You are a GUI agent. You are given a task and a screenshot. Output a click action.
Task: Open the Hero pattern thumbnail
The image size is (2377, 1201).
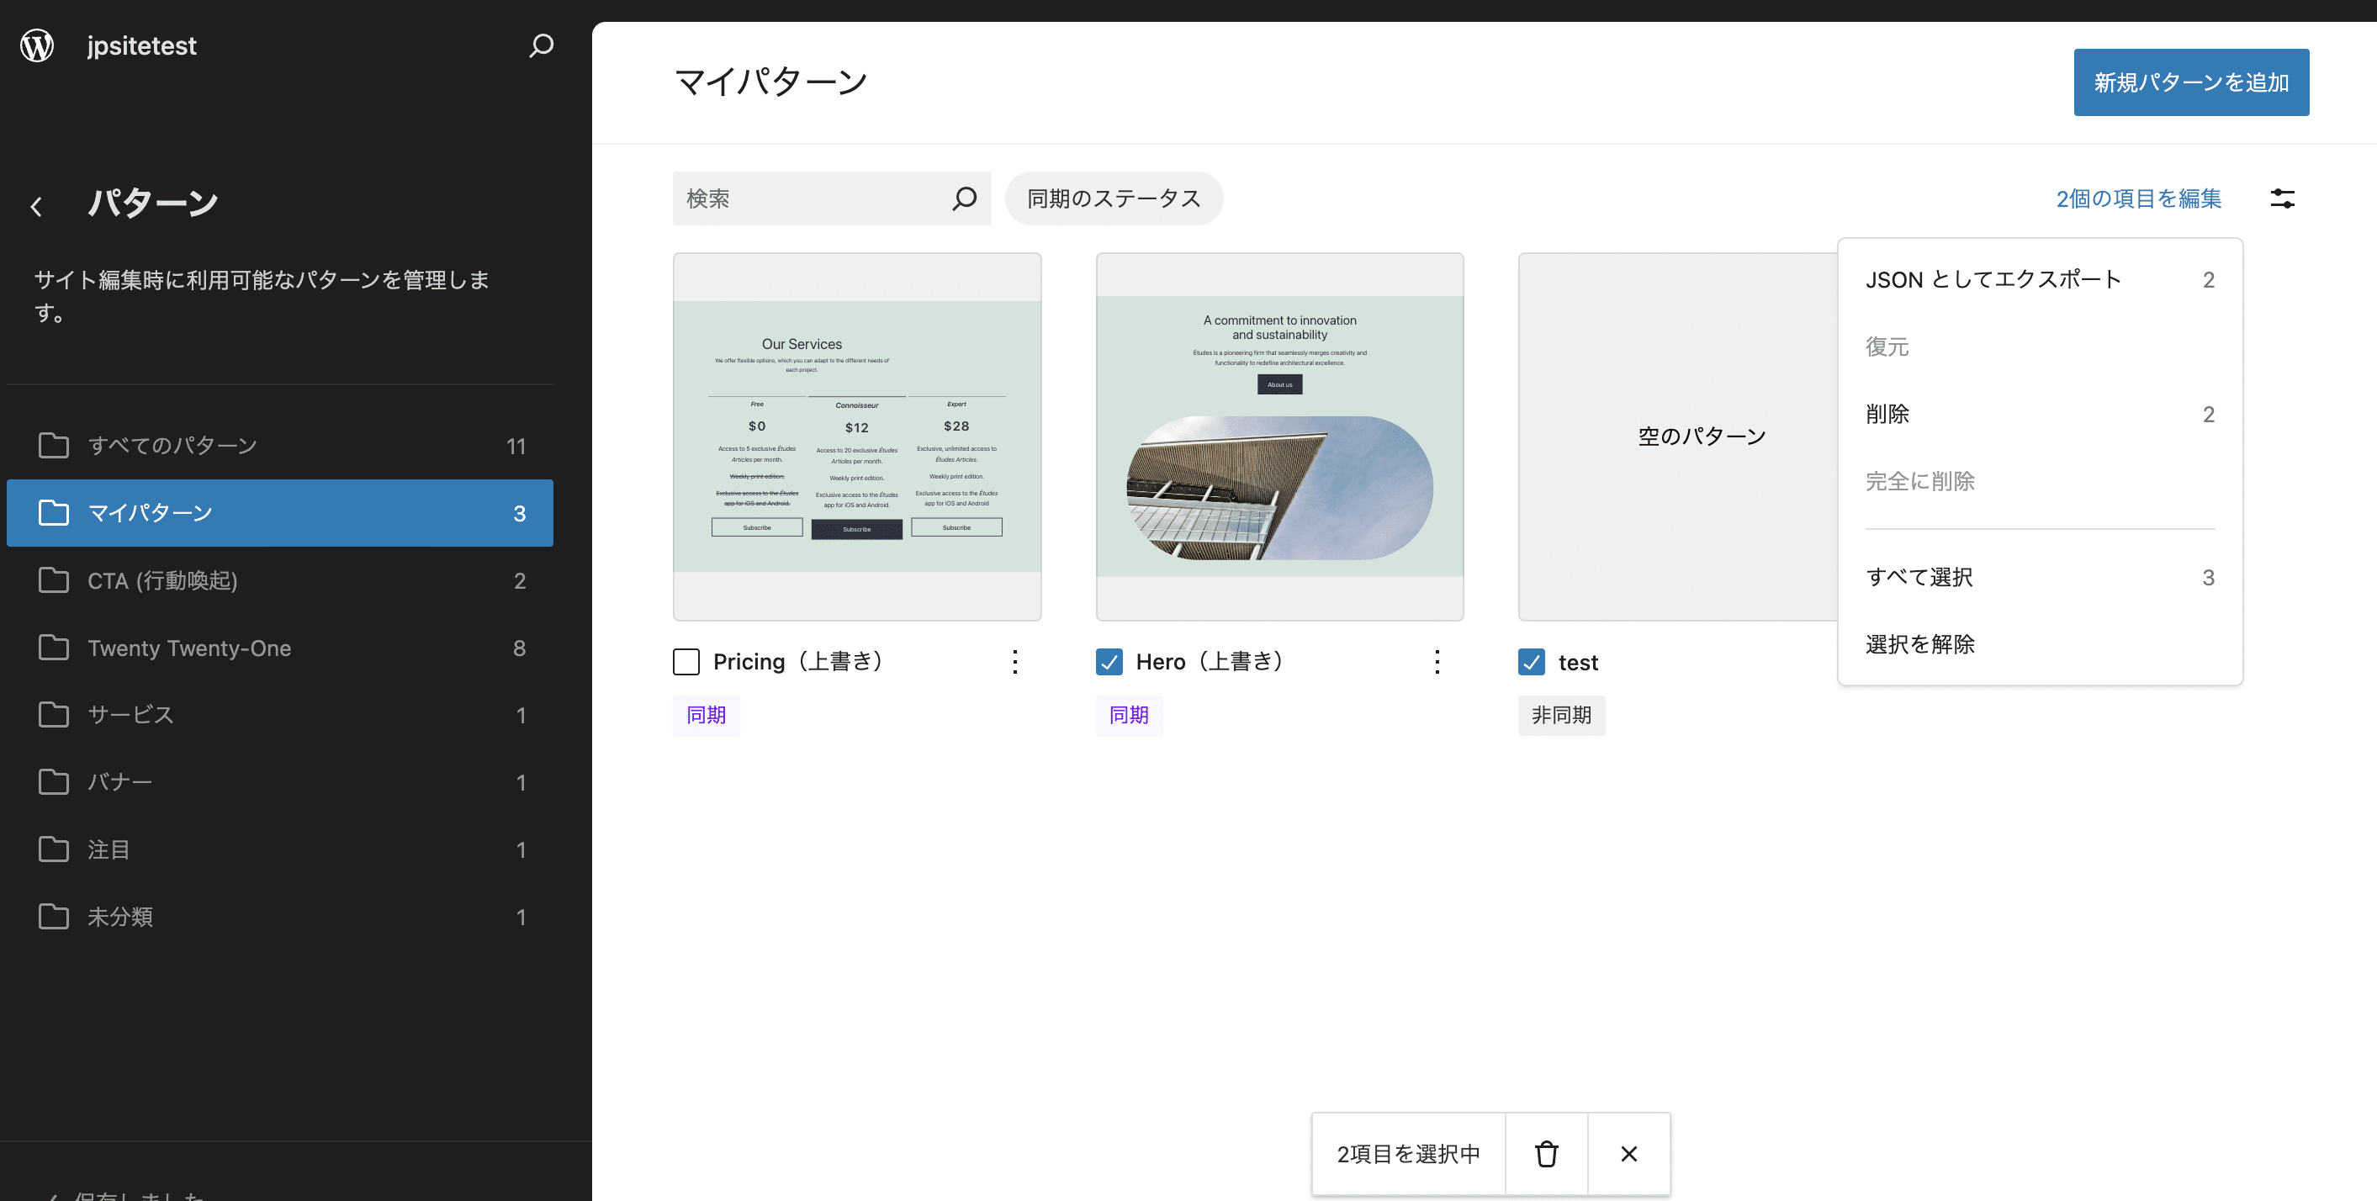[1279, 436]
